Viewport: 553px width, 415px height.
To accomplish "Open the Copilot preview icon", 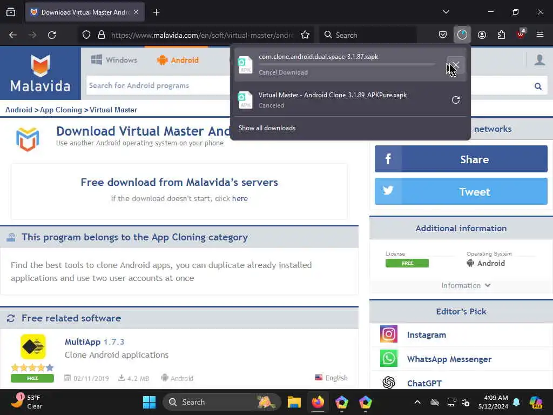I will pyautogui.click(x=536, y=402).
